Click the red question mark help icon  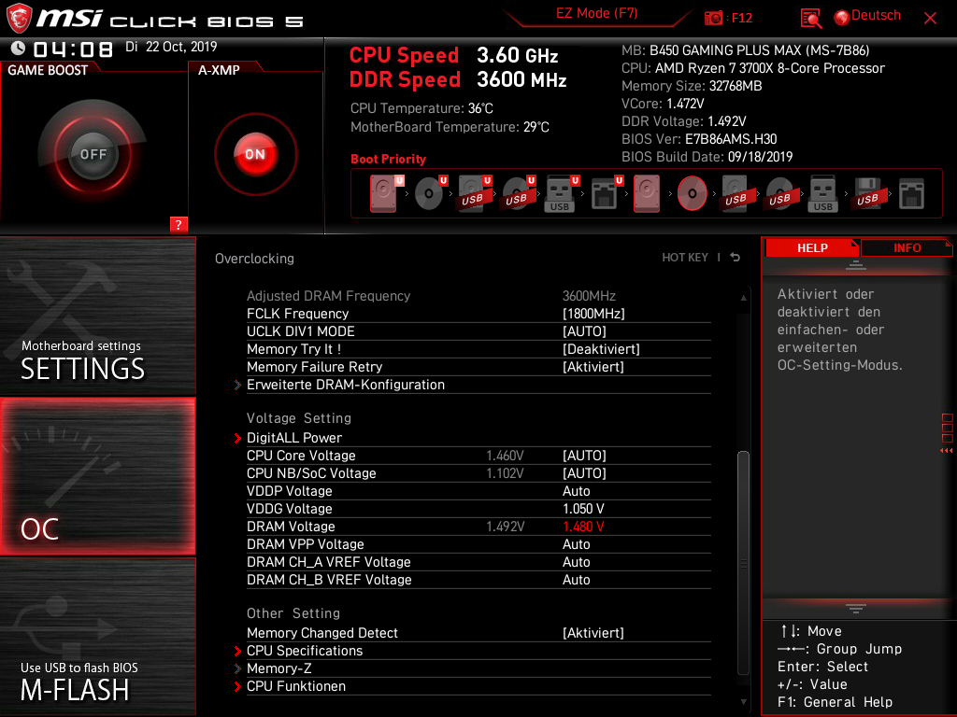pyautogui.click(x=179, y=224)
